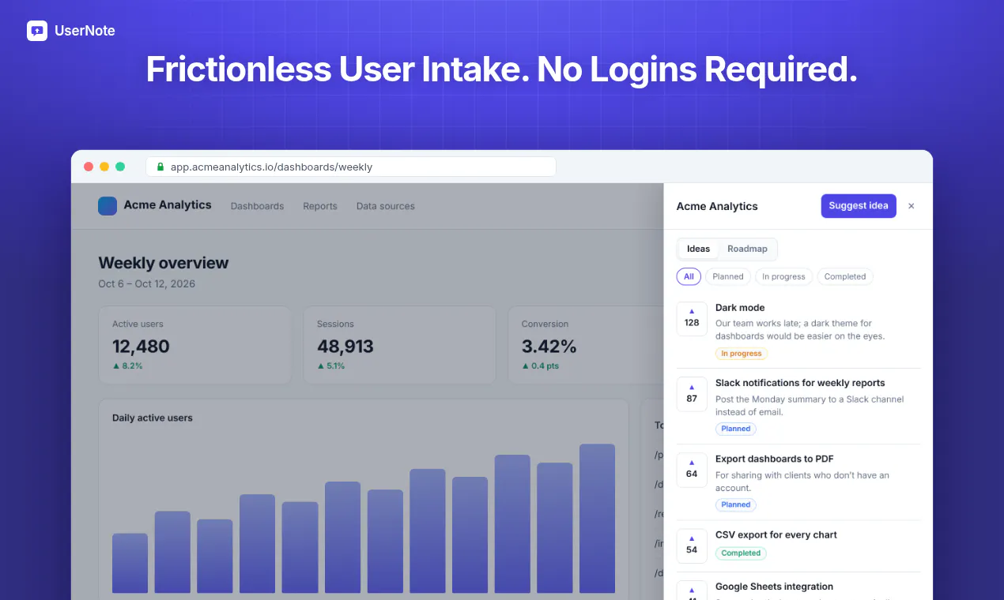Click the 0.4 pts conversion change
Viewport: 1004px width, 600px height.
point(541,366)
